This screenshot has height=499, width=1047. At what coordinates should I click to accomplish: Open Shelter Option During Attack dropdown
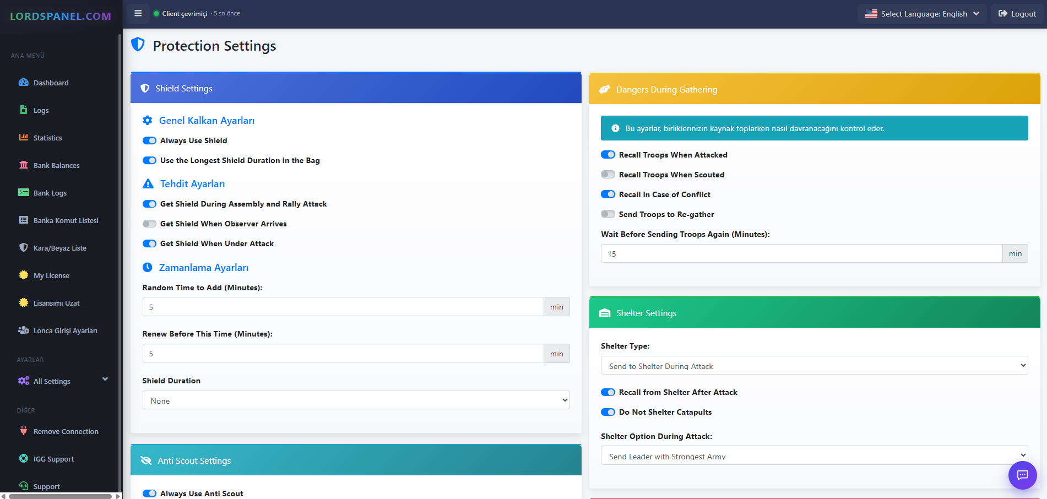[x=814, y=455]
